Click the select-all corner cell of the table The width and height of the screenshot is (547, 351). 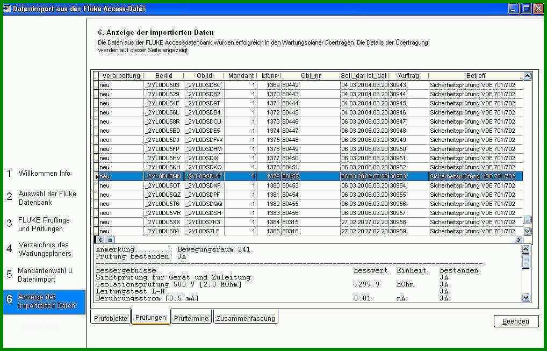96,76
